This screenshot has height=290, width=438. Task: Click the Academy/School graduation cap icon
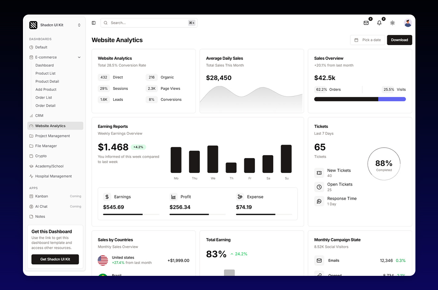point(31,166)
